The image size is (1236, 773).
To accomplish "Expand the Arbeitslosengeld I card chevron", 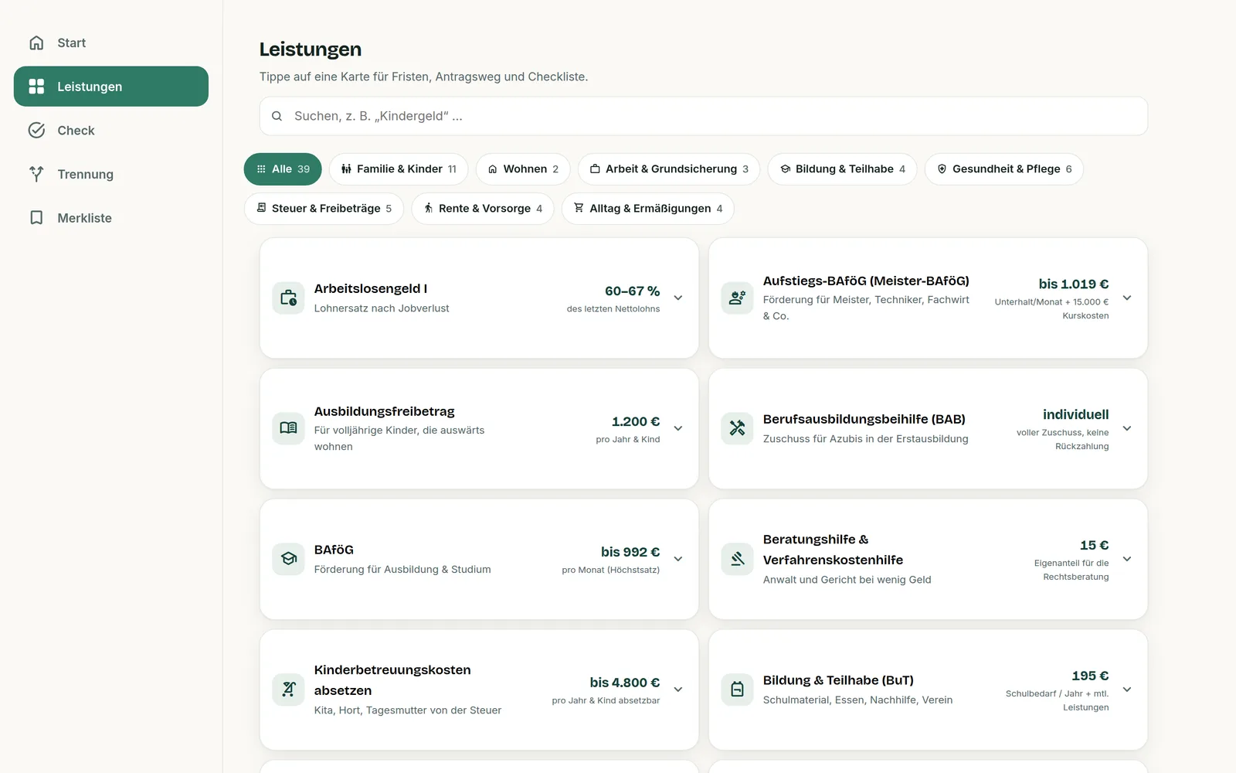I will coord(678,298).
